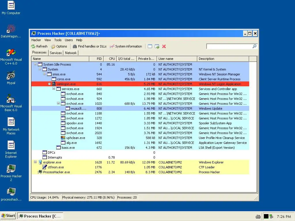Switch to the Services tab
This screenshot has height=221, width=295.
[x=56, y=53]
